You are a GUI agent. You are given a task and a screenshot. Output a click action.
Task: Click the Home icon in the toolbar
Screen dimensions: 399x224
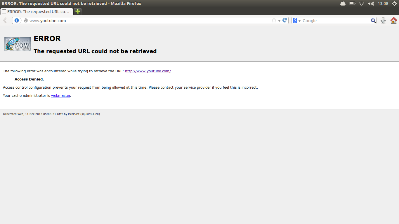pyautogui.click(x=394, y=20)
